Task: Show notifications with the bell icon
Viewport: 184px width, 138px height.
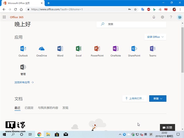Action: tap(154, 17)
